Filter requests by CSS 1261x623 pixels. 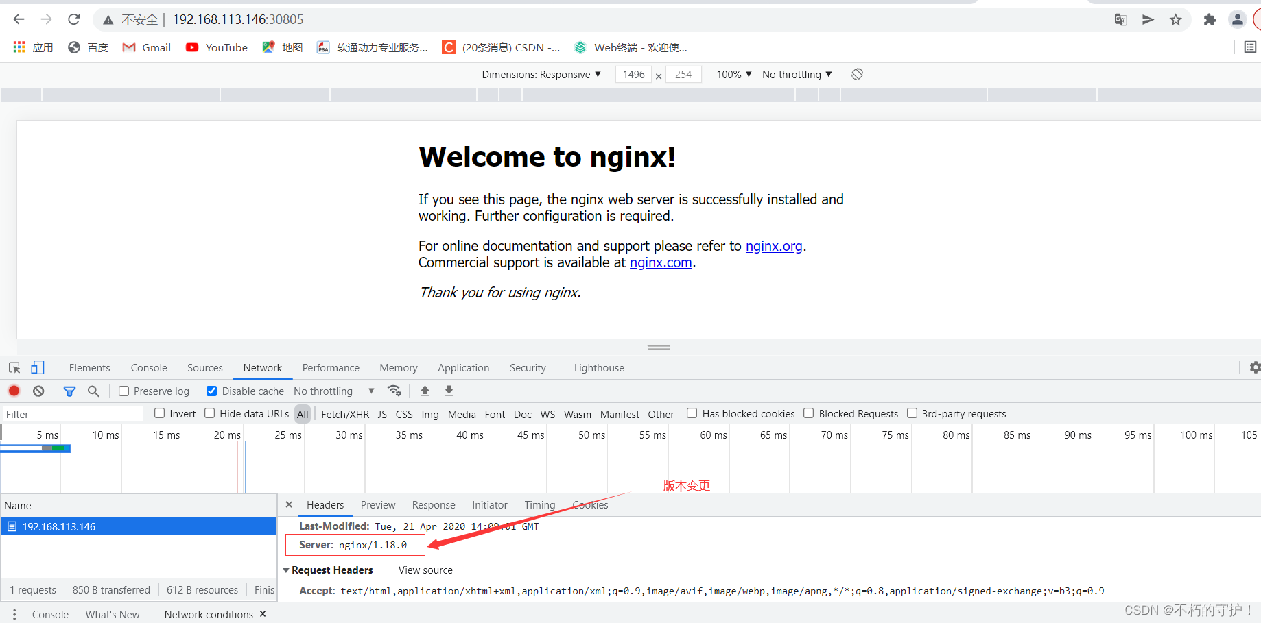tap(404, 414)
